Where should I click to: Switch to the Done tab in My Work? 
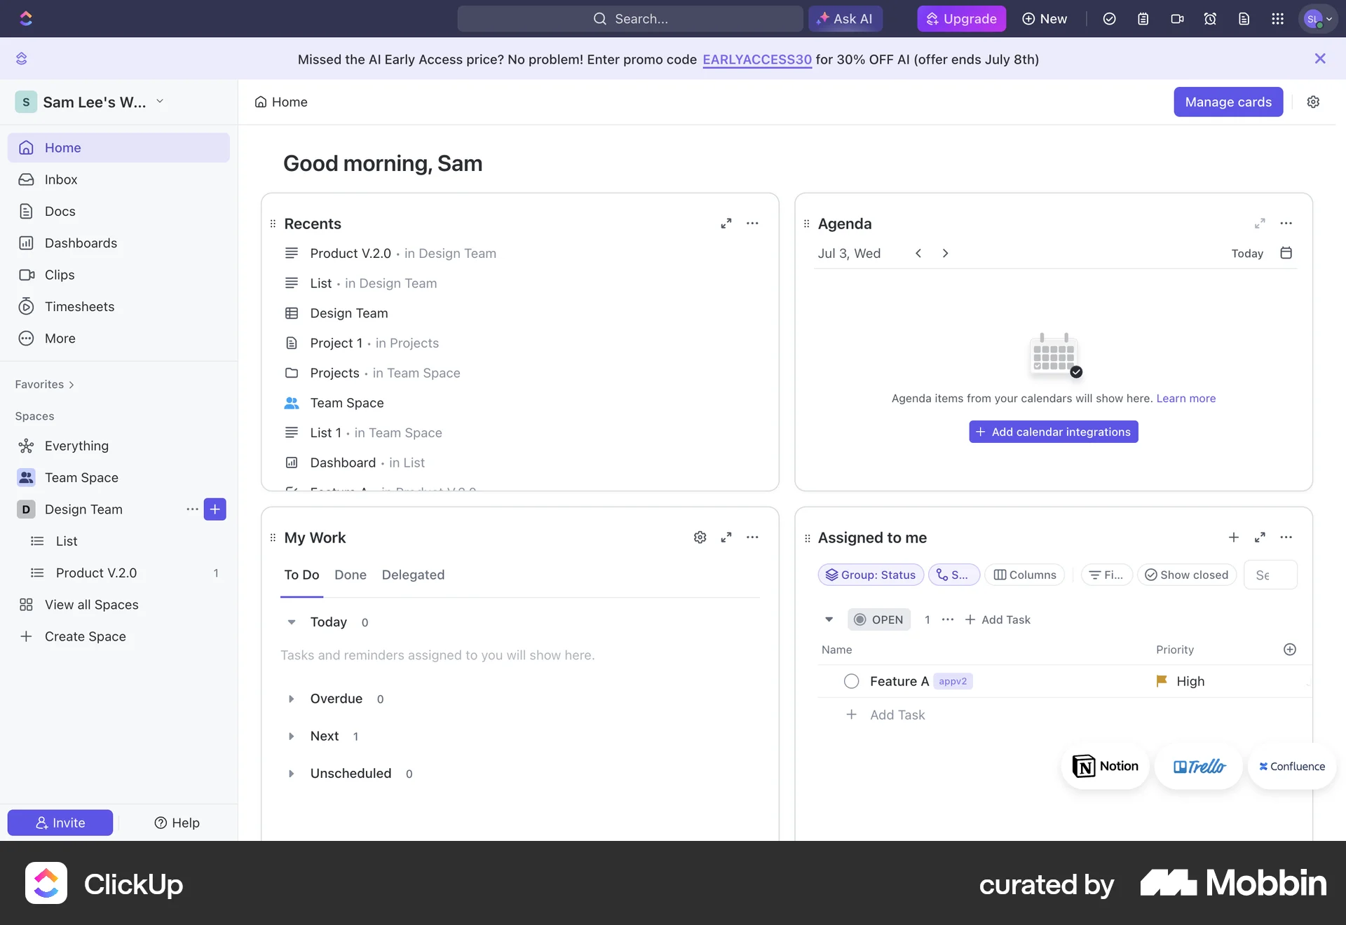click(x=351, y=575)
